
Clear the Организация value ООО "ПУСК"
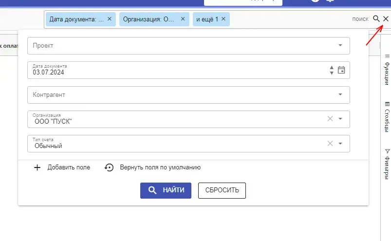pos(330,119)
